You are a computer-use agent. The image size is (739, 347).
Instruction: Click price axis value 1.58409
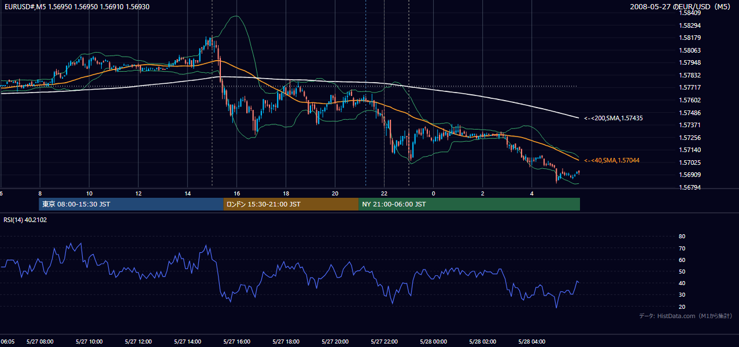(691, 13)
